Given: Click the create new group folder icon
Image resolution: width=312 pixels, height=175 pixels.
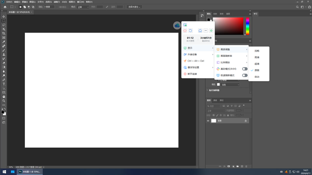Looking at the screenshot, I should pos(237,166).
